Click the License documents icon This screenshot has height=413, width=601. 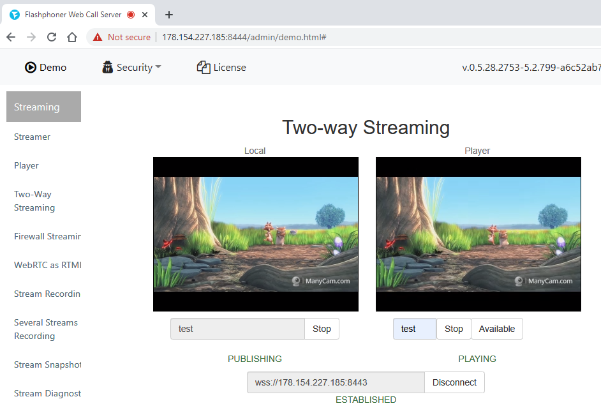point(204,67)
